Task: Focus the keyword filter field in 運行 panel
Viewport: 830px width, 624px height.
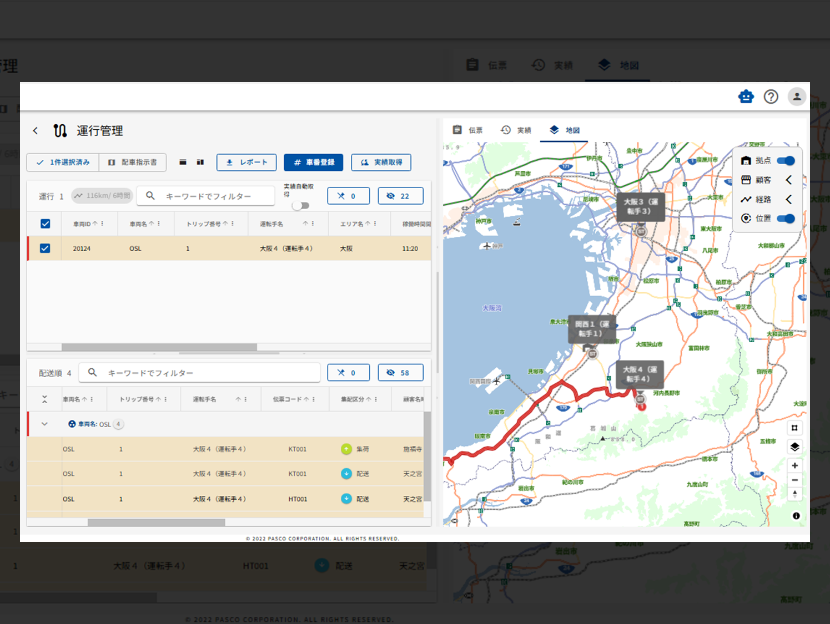Action: (206, 196)
